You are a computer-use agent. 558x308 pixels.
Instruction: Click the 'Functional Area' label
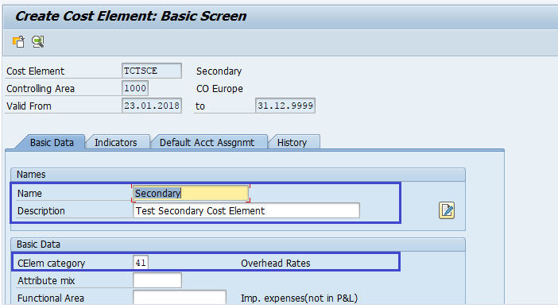click(51, 298)
